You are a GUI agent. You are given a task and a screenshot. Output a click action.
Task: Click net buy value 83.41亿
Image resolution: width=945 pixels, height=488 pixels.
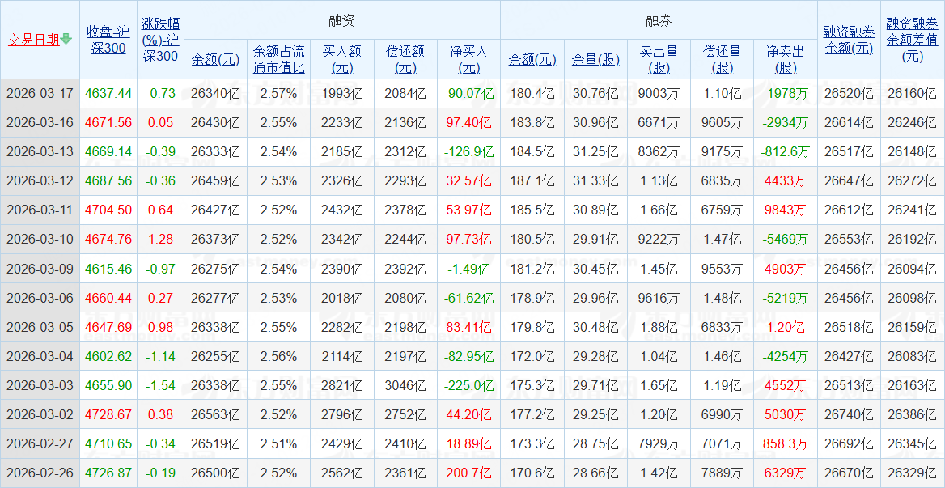pos(469,327)
